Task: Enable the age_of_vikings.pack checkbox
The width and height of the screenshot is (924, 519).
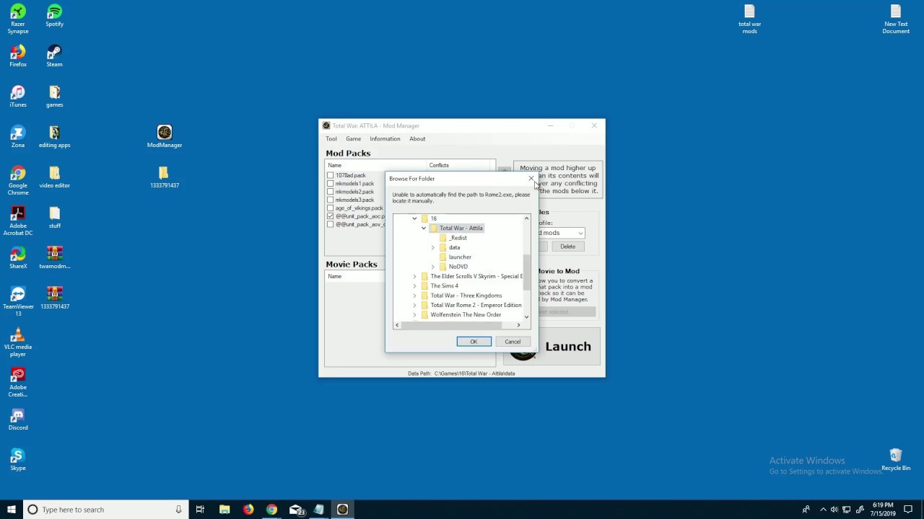Action: 331,208
